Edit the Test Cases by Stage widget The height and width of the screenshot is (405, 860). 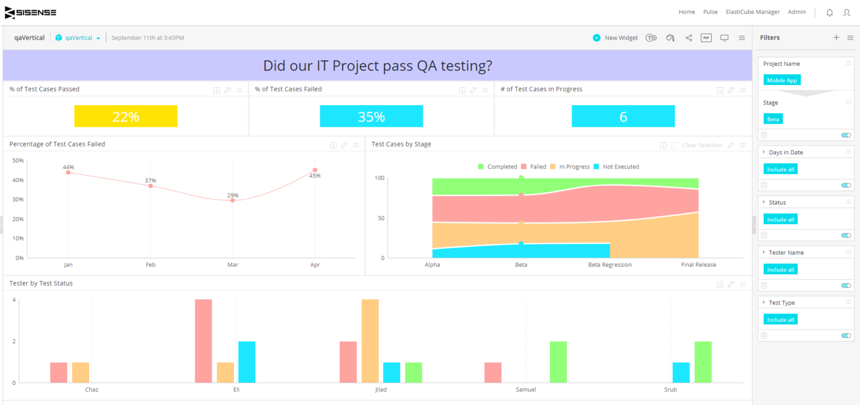(x=731, y=145)
